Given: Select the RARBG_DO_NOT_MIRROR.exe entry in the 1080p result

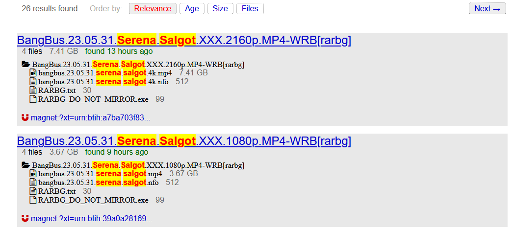Looking at the screenshot, I should click(93, 200).
